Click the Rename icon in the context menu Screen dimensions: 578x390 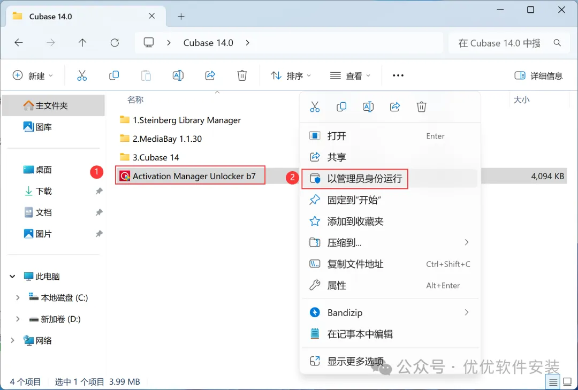(x=368, y=107)
